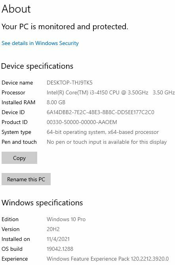
Task: Click the System type 64-bit value
Action: [x=103, y=132]
